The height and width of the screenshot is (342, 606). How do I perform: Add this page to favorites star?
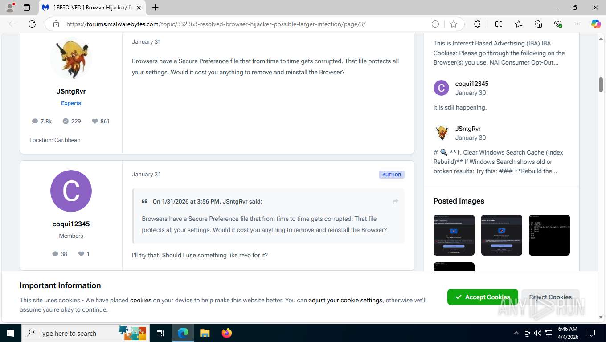pyautogui.click(x=454, y=24)
